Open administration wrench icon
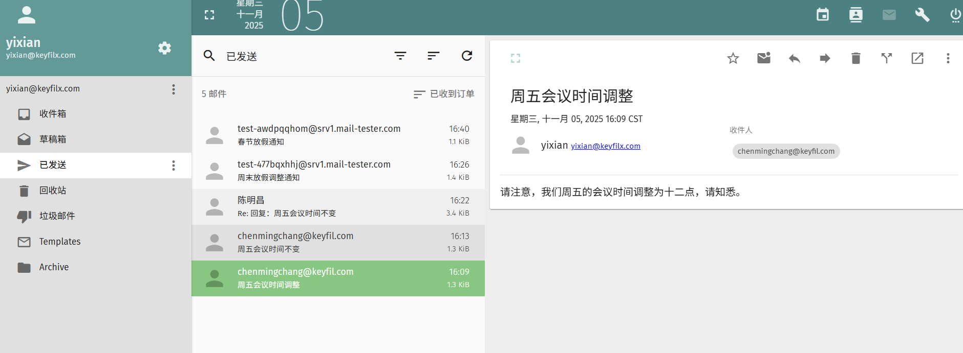Screen dimensions: 963x353 tap(922, 15)
